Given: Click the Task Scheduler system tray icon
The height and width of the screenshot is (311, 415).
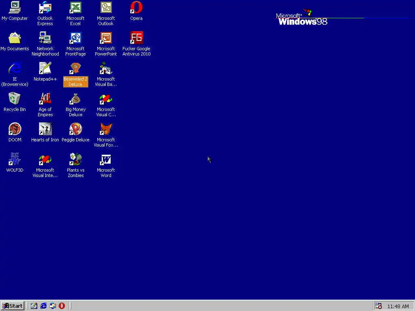Looking at the screenshot, I should point(379,306).
